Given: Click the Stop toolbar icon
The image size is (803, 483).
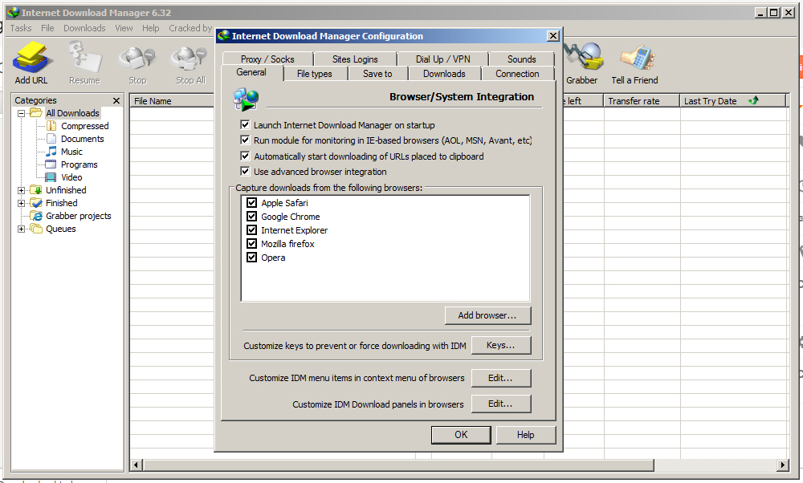Looking at the screenshot, I should (x=137, y=58).
